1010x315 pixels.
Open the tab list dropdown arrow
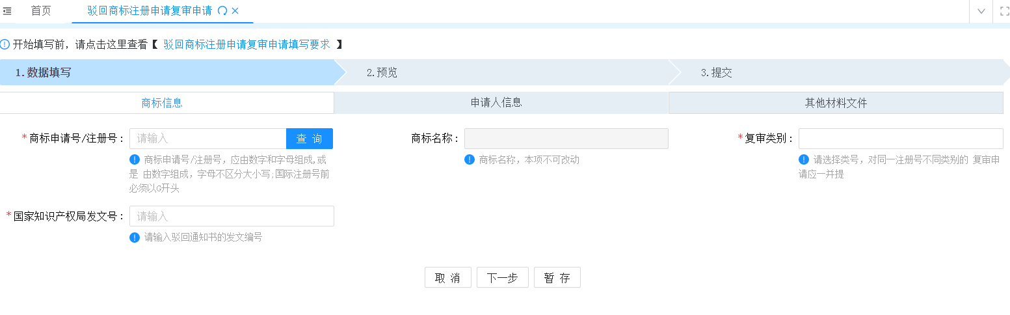pyautogui.click(x=981, y=11)
